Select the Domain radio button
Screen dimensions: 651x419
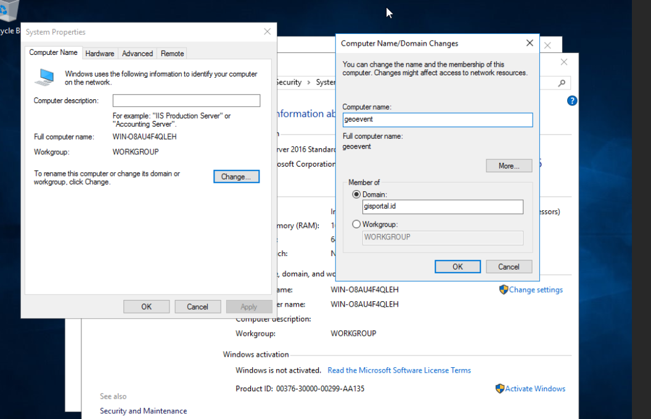pos(356,194)
